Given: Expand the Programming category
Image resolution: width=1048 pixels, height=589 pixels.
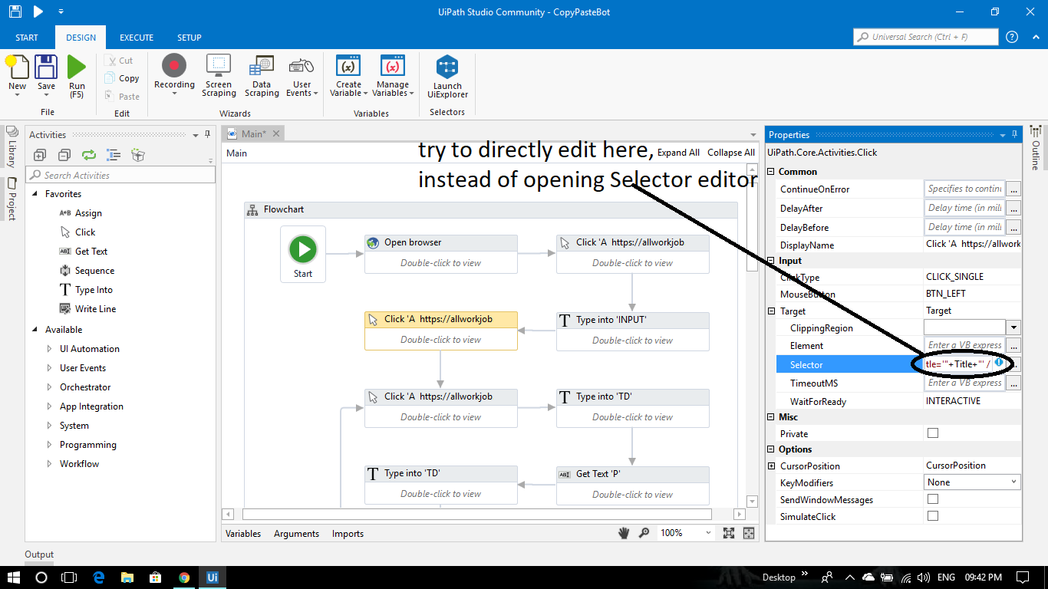Looking at the screenshot, I should point(51,445).
